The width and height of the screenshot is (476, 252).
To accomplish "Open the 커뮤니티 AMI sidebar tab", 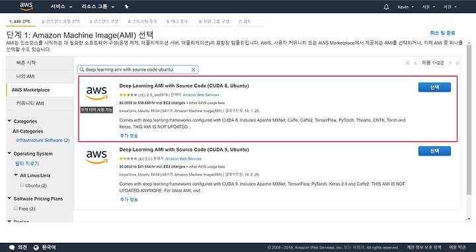I will pos(40,104).
